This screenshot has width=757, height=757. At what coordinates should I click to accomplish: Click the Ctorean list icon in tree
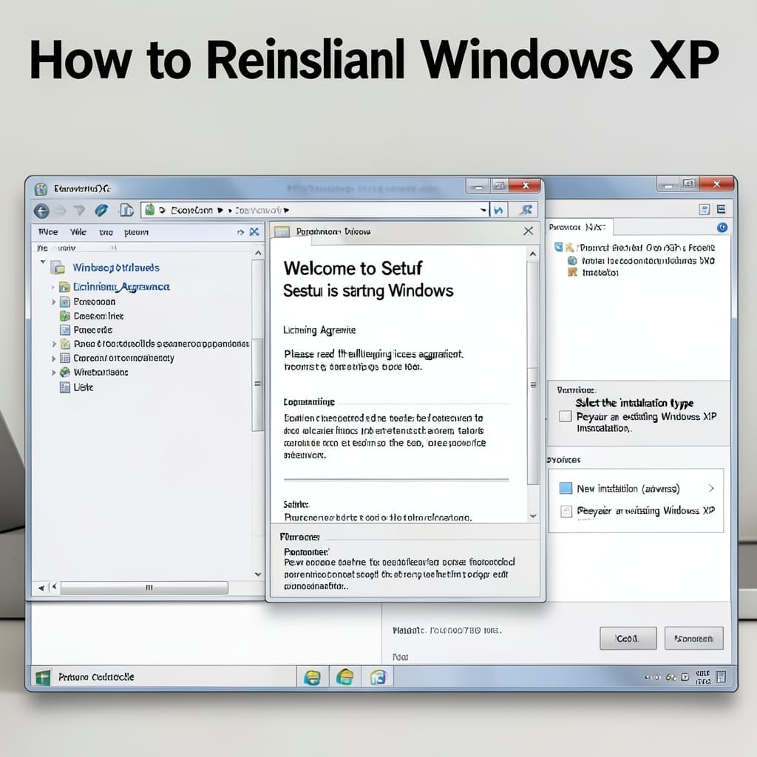click(65, 359)
